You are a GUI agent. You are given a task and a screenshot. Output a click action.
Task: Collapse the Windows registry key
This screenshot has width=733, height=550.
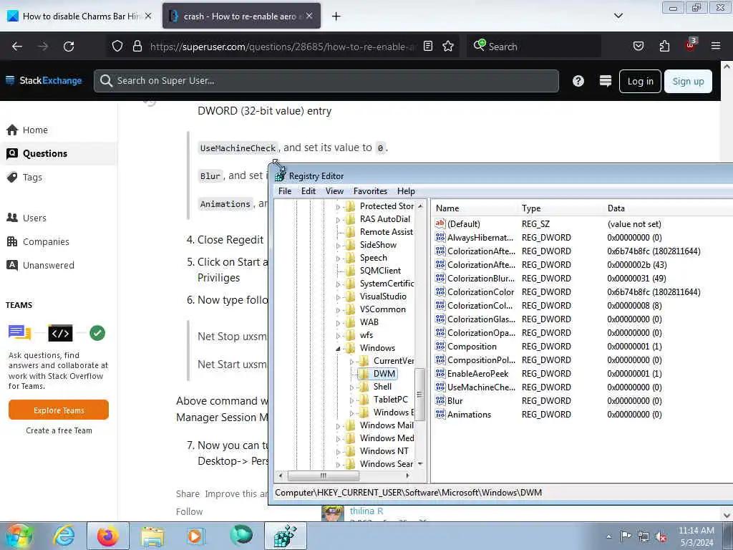tap(338, 349)
